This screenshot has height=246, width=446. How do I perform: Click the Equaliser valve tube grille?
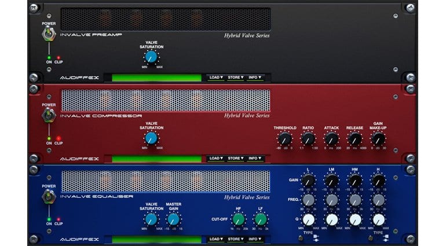click(166, 181)
